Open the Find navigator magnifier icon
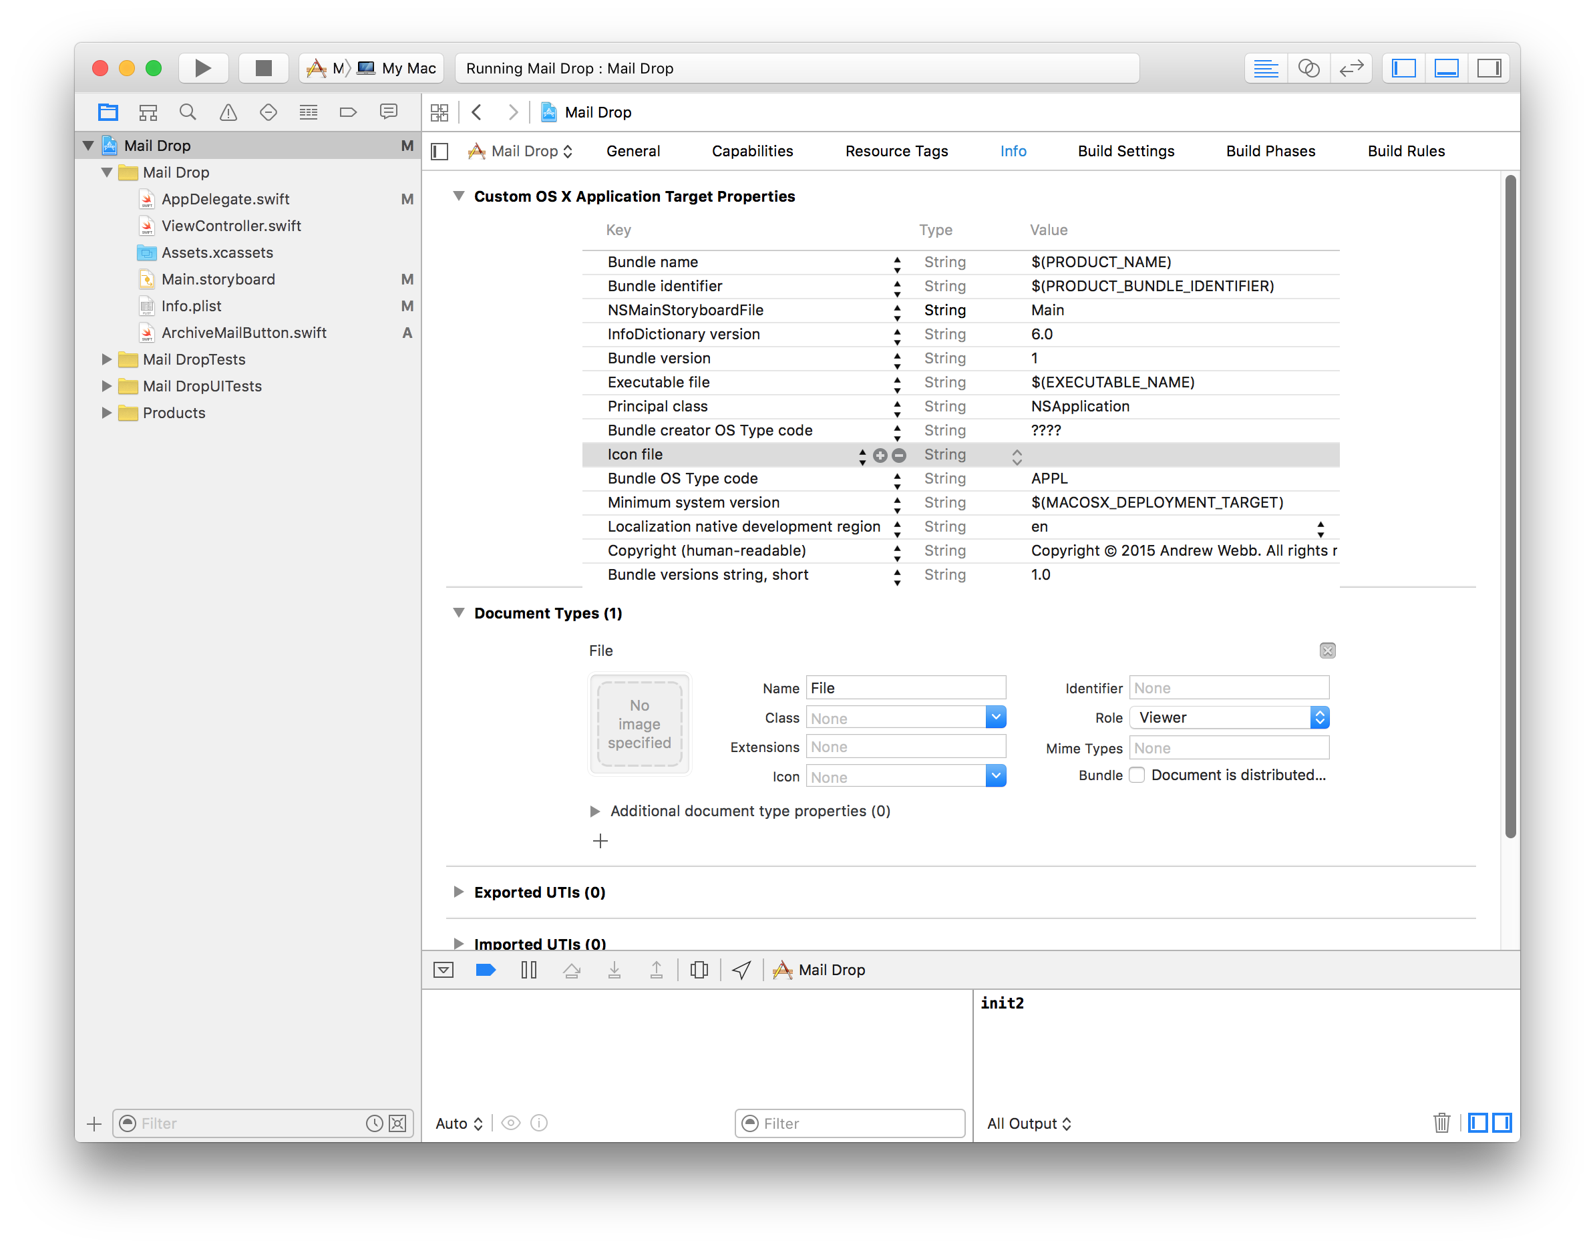The width and height of the screenshot is (1595, 1249). (x=188, y=112)
